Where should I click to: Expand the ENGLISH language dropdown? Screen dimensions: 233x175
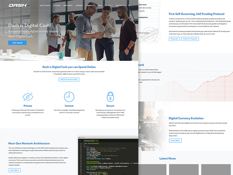pos(121,6)
